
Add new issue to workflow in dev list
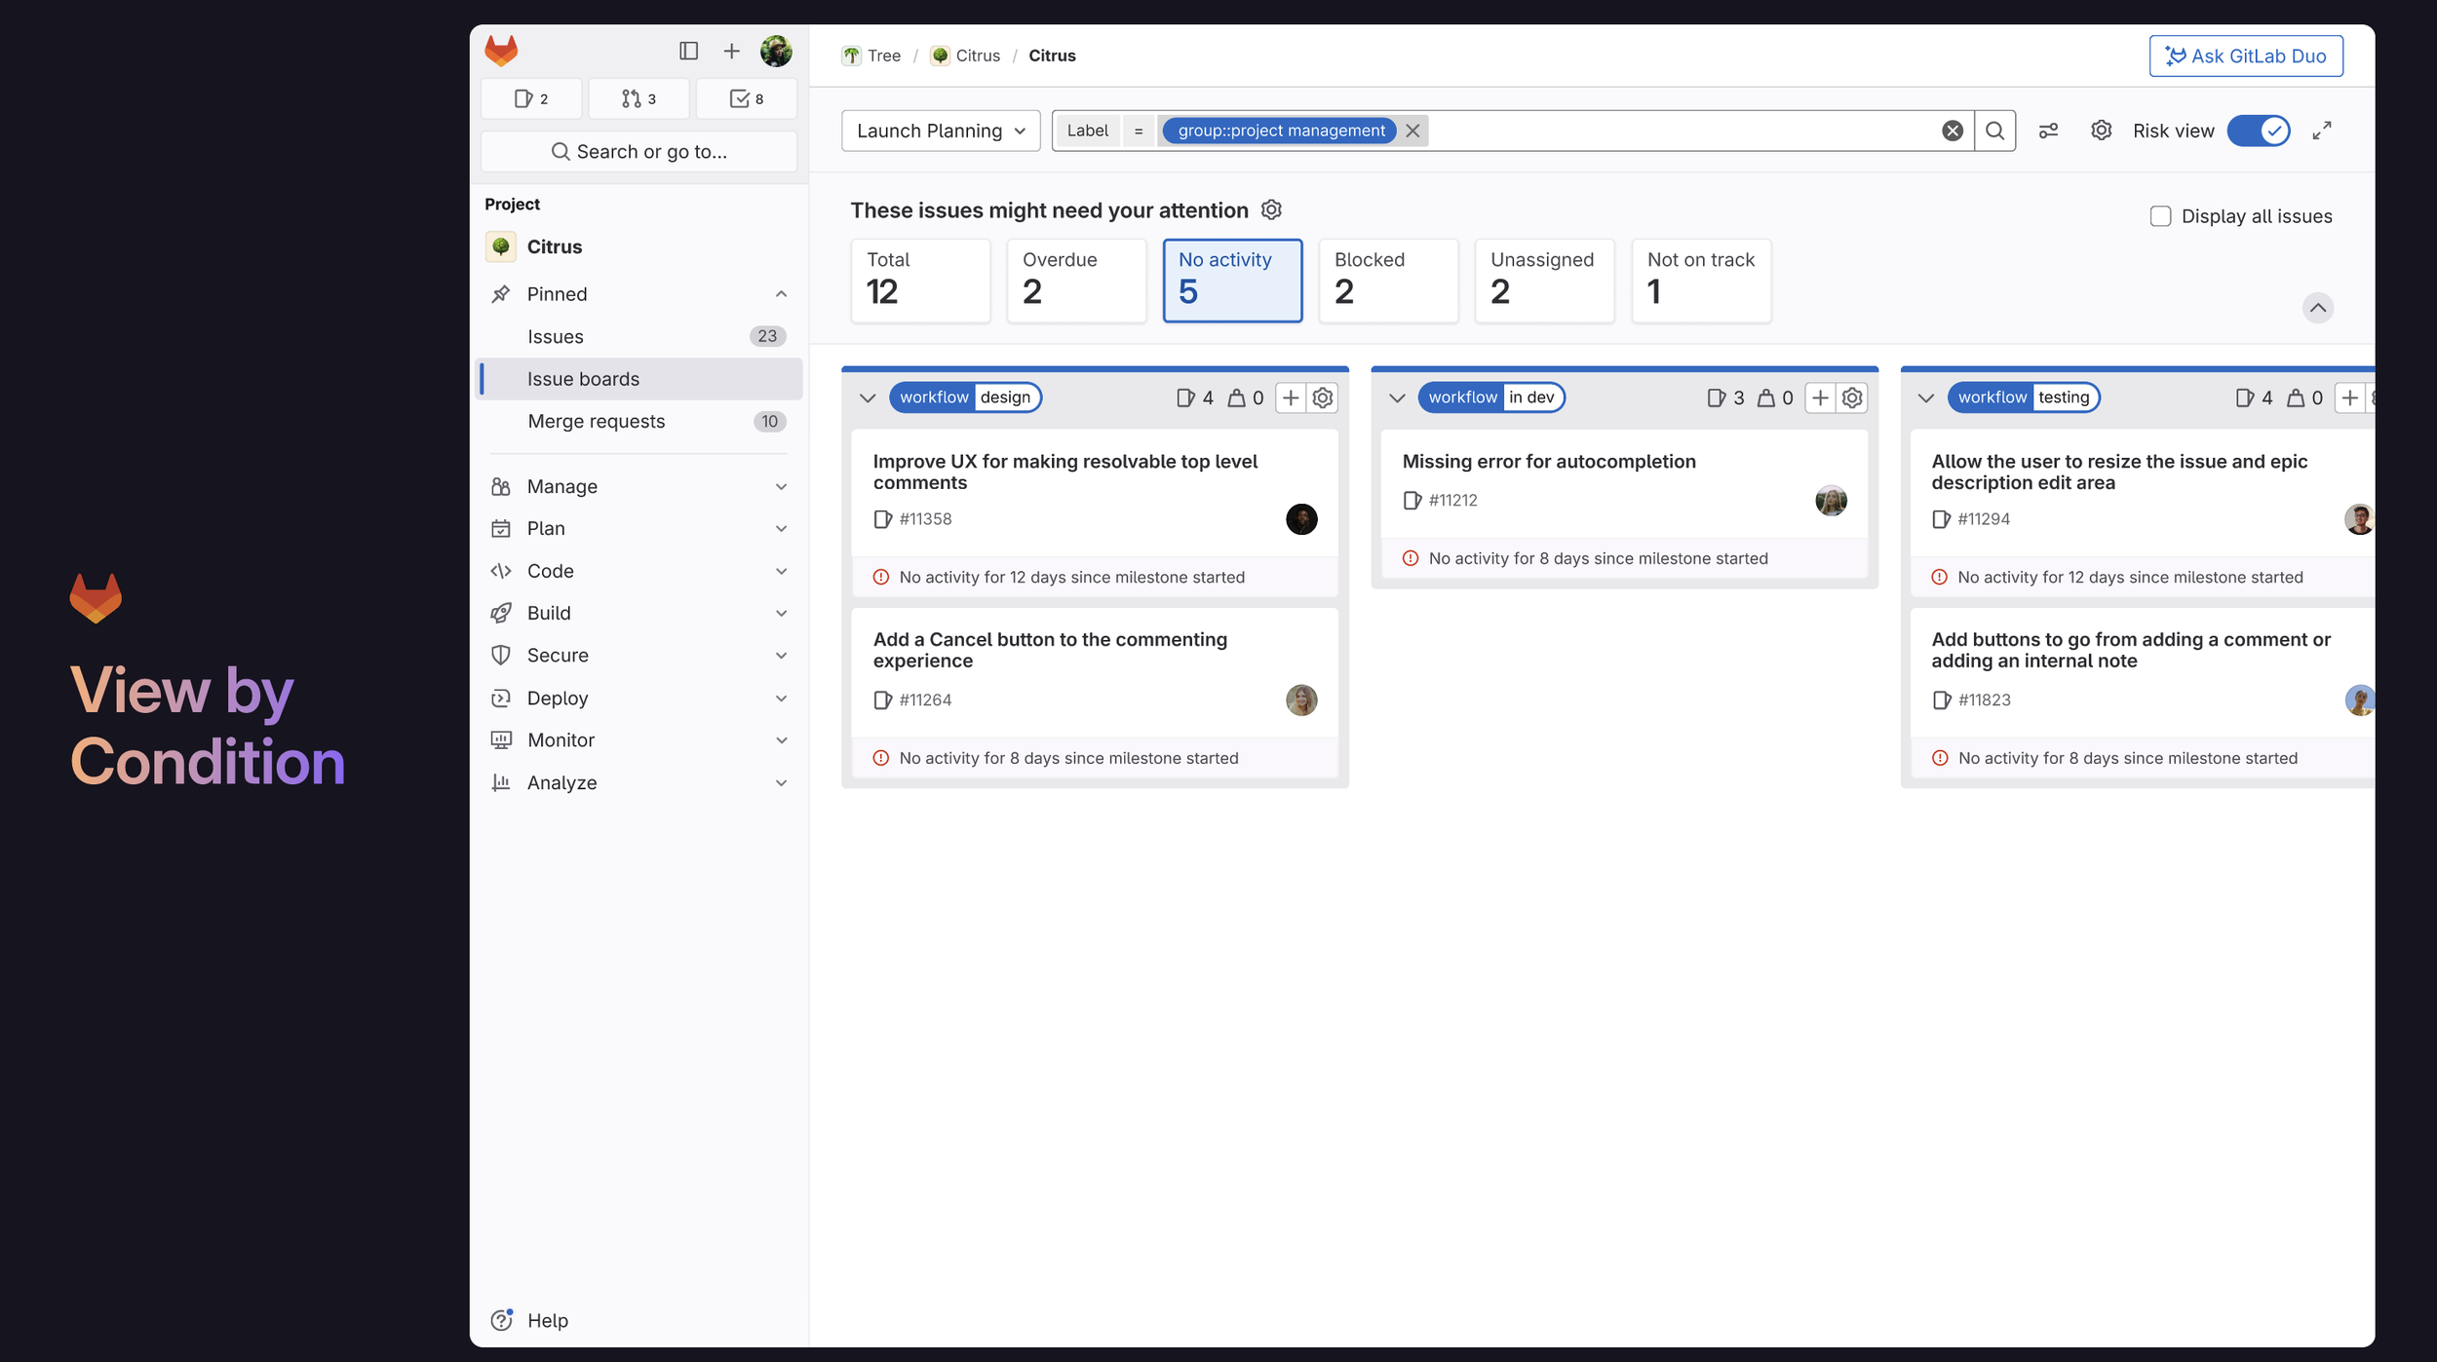tap(1820, 397)
